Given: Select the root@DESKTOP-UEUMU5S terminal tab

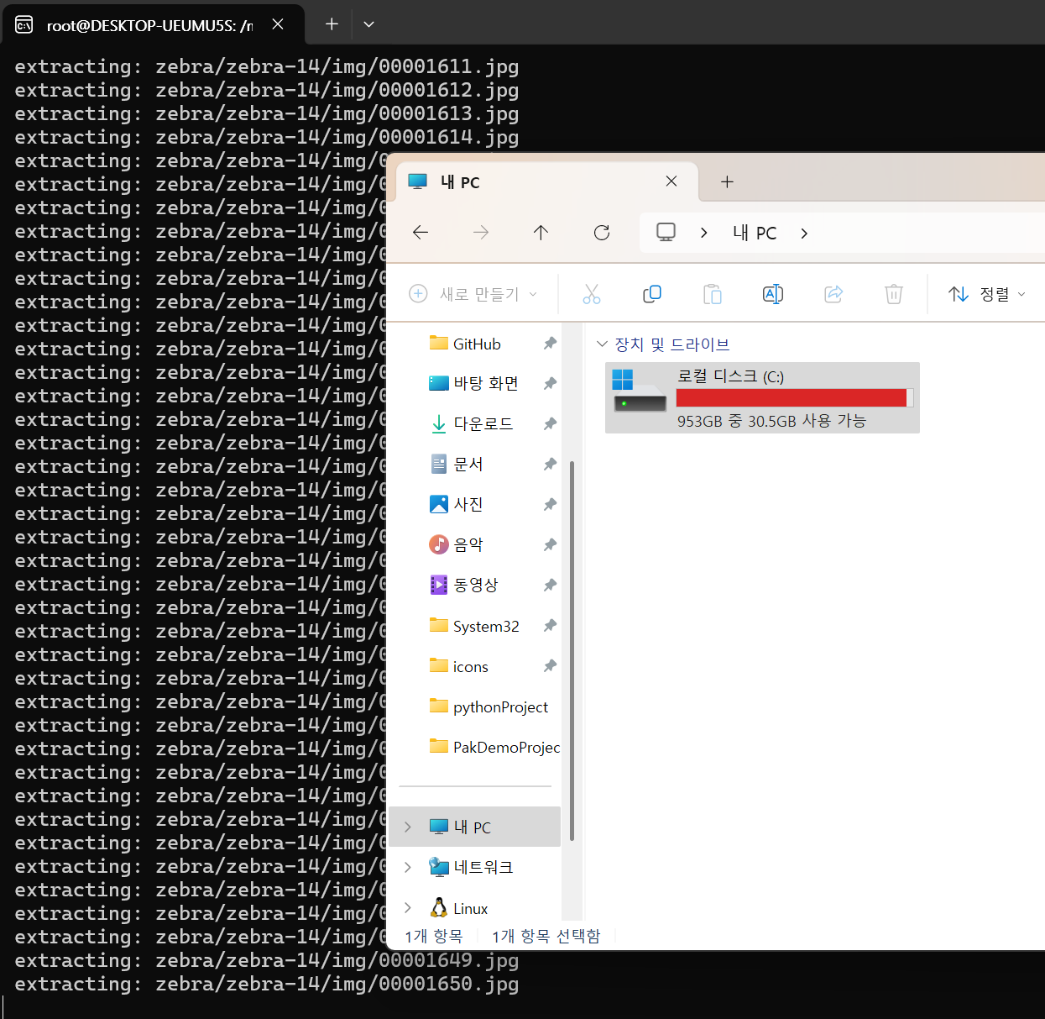Looking at the screenshot, I should 154,25.
